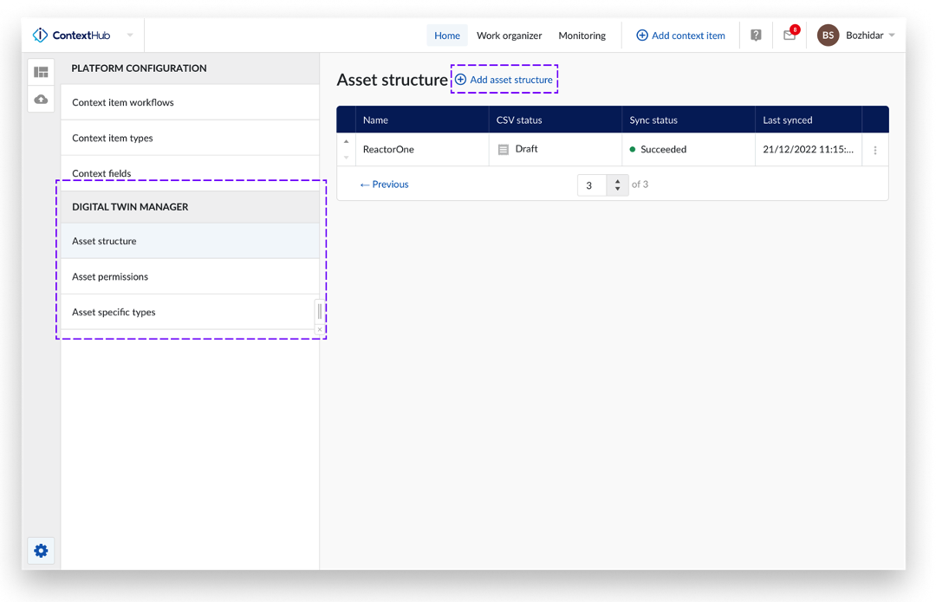Screen dimensions: 936x602
Task: Go to the Previous page link
Action: (x=384, y=184)
